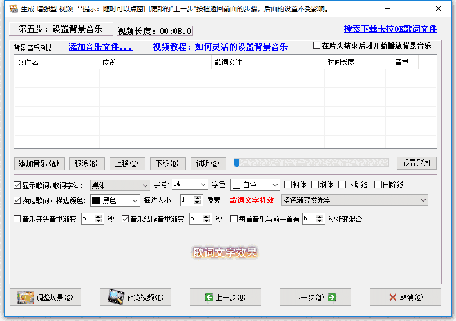456x321 pixels.
Task: Open the 歌词字体 黑体 font dropdown
Action: click(120, 185)
